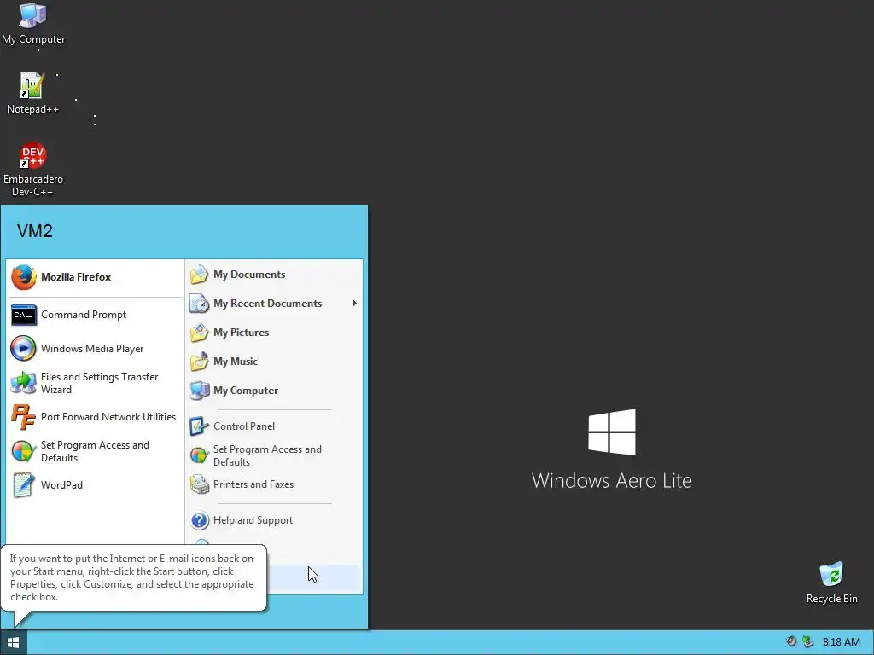Viewport: 874px width, 655px height.
Task: Select the My Computer desktop icon
Action: (x=33, y=24)
